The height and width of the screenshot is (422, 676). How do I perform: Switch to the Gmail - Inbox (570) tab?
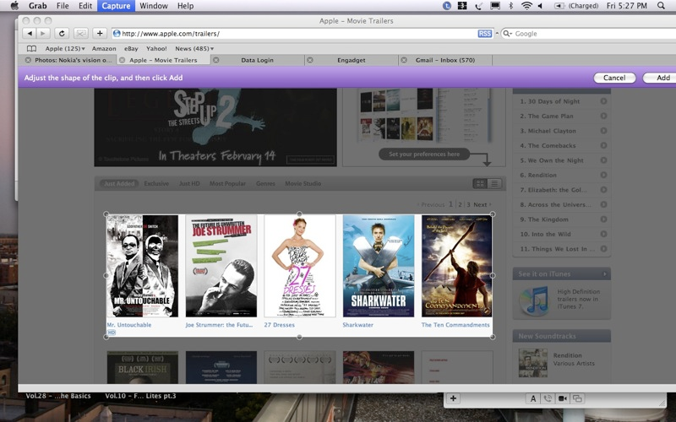pos(445,60)
